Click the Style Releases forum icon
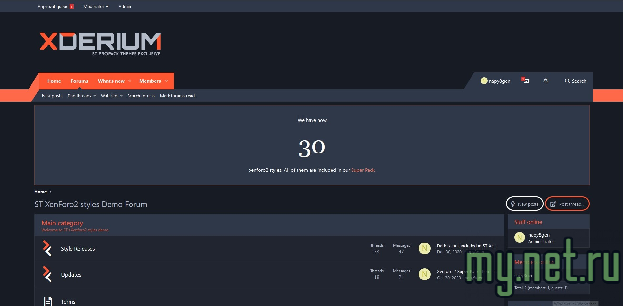 pos(47,248)
